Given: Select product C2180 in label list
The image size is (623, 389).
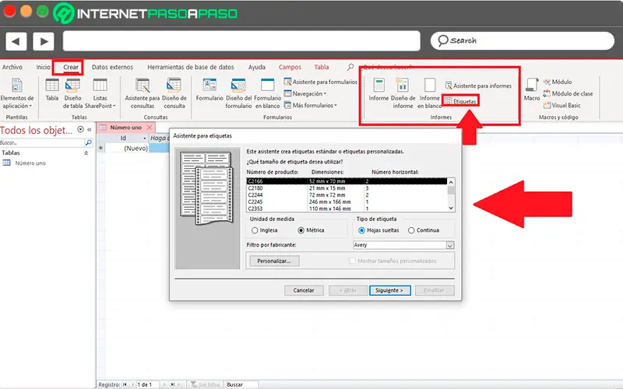Looking at the screenshot, I should pyautogui.click(x=347, y=188).
